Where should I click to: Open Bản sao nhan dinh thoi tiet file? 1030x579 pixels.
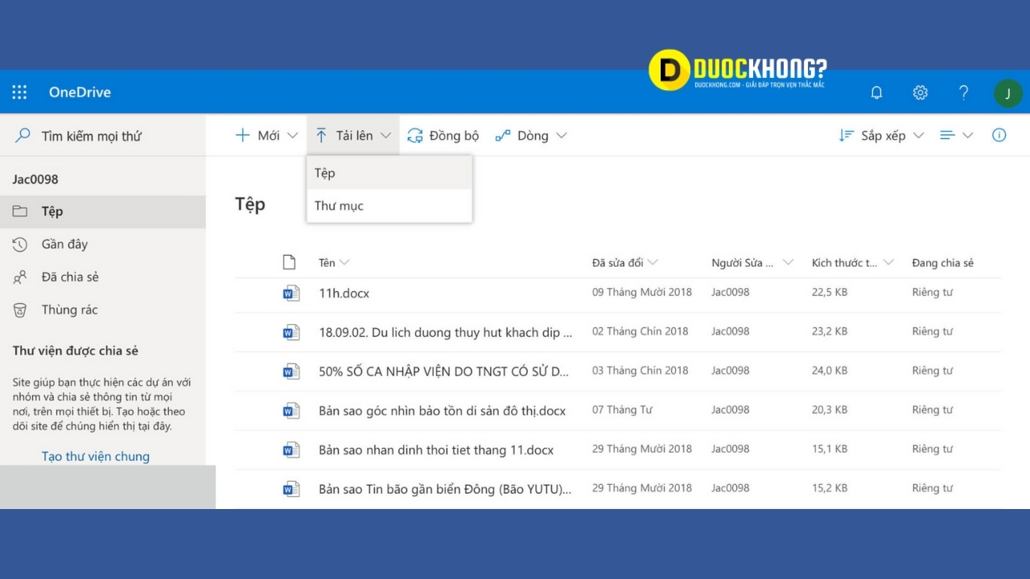tap(436, 450)
